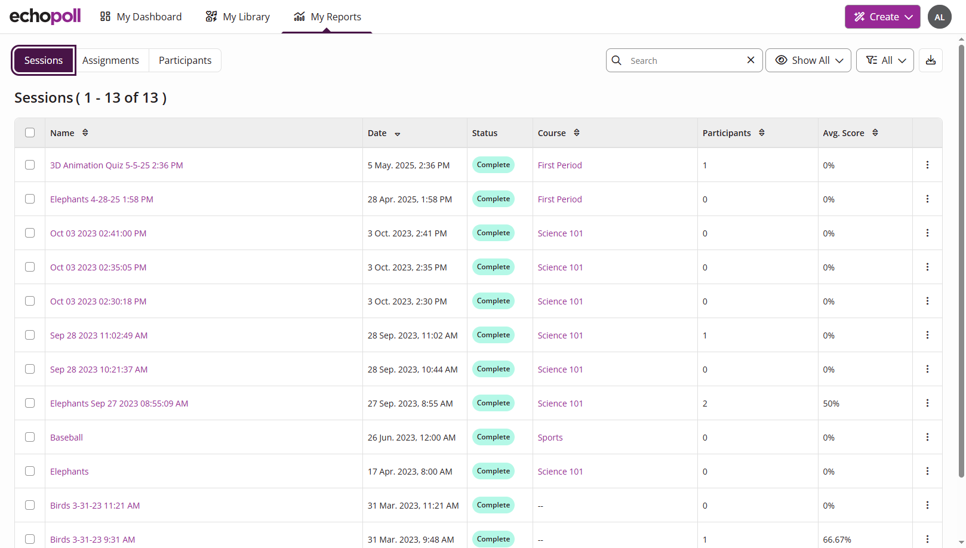The width and height of the screenshot is (966, 548).
Task: Click Complete status badge in Baseball row
Action: 493,437
